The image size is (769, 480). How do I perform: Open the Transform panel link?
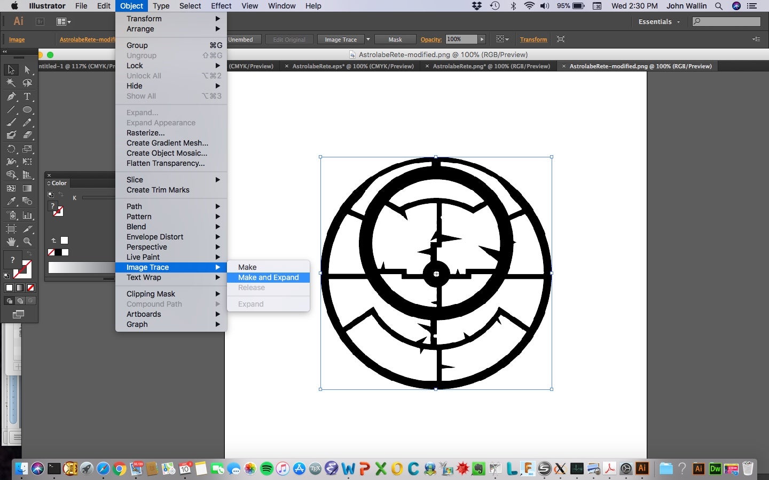point(533,39)
